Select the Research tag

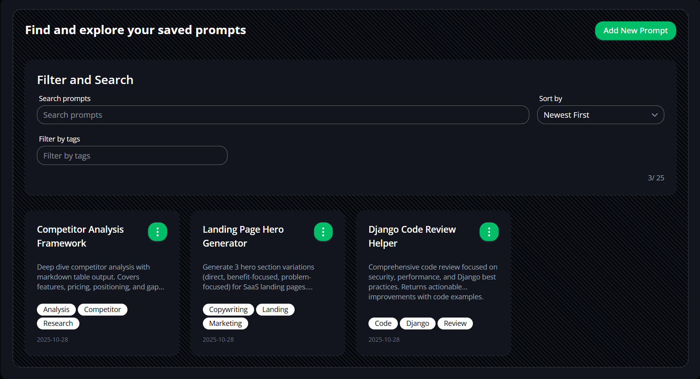58,323
